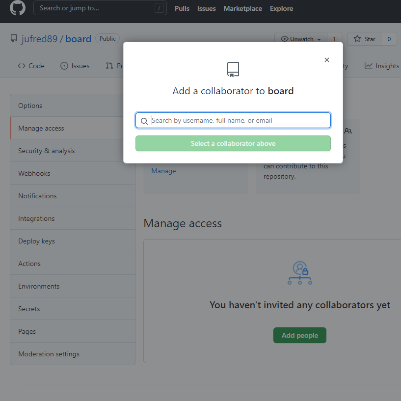Select Pages in settings sidebar
This screenshot has height=401, width=401.
point(72,331)
